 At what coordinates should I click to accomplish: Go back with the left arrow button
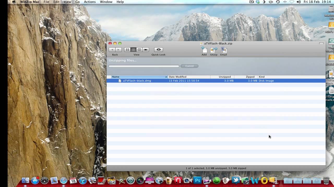click(x=112, y=50)
